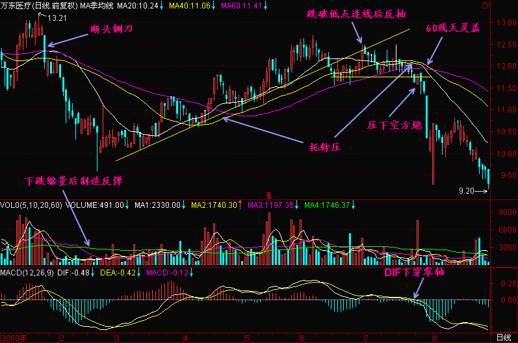Open the MACD(12,26,9) indicator parameters
Viewport: 518px width, 343px height.
(28, 272)
